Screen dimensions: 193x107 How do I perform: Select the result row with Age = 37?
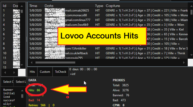coord(108,10)
